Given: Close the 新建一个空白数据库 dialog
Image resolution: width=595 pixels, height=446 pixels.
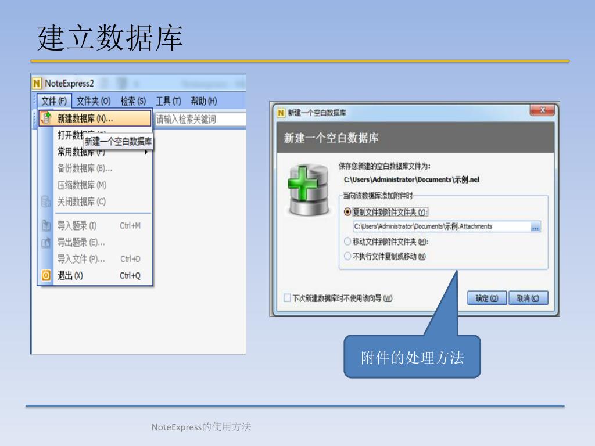Looking at the screenshot, I should (542, 110).
